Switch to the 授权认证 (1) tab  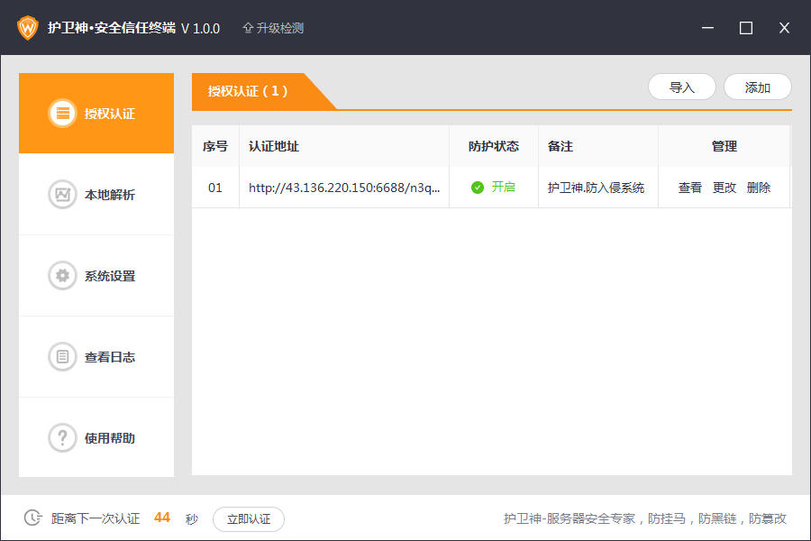249,91
